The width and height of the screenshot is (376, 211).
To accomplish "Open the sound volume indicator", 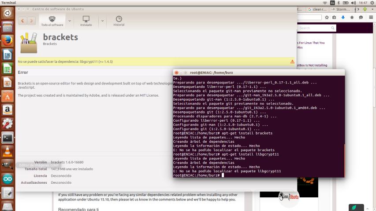I will pos(354,3).
